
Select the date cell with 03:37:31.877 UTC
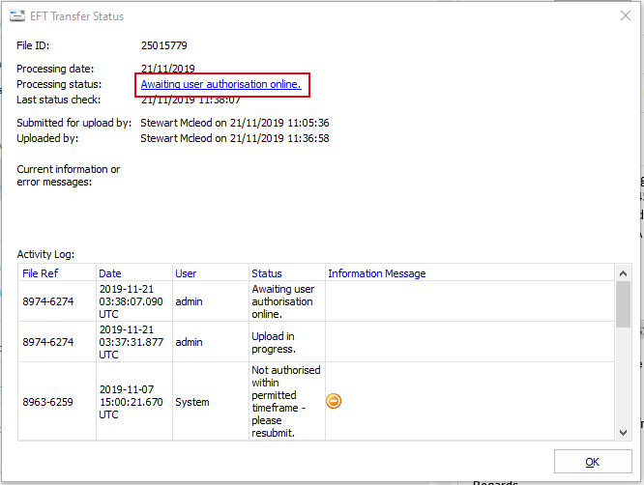coord(132,342)
